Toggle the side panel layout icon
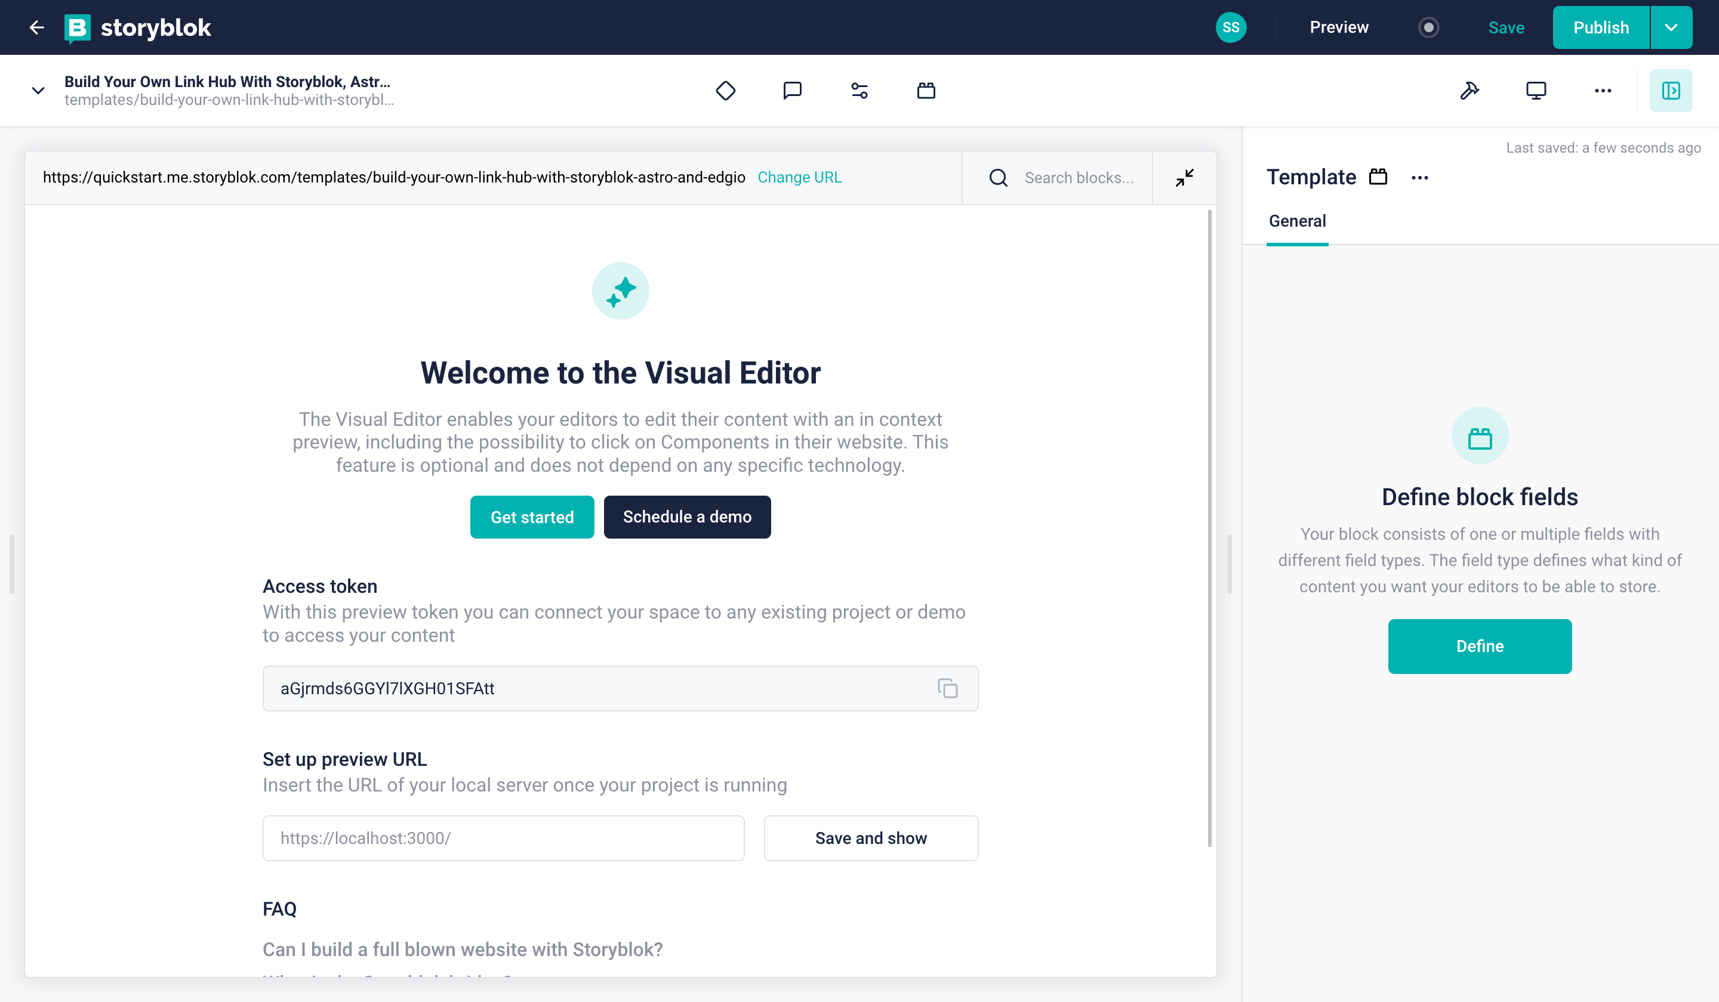Image resolution: width=1719 pixels, height=1002 pixels. [x=1671, y=90]
